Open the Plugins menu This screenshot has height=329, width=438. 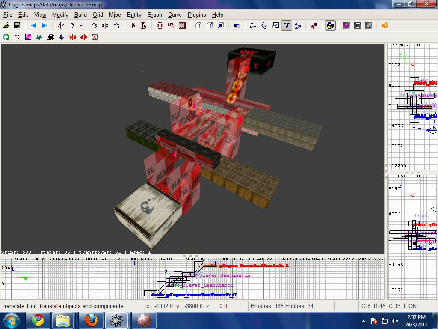click(197, 15)
